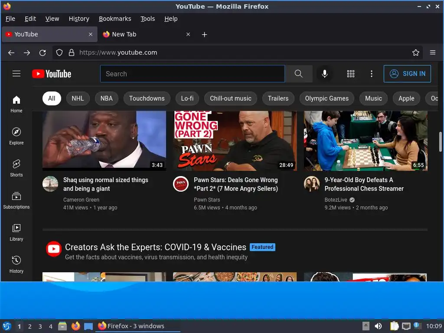444x333 pixels.
Task: Open History in the sidebar
Action: pos(16,264)
